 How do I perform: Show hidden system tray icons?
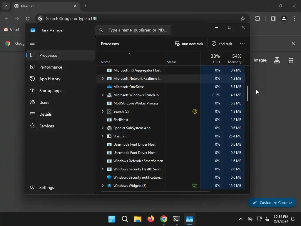[240, 219]
